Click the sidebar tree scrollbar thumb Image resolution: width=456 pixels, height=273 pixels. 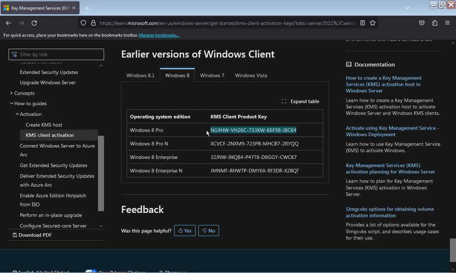point(101,173)
